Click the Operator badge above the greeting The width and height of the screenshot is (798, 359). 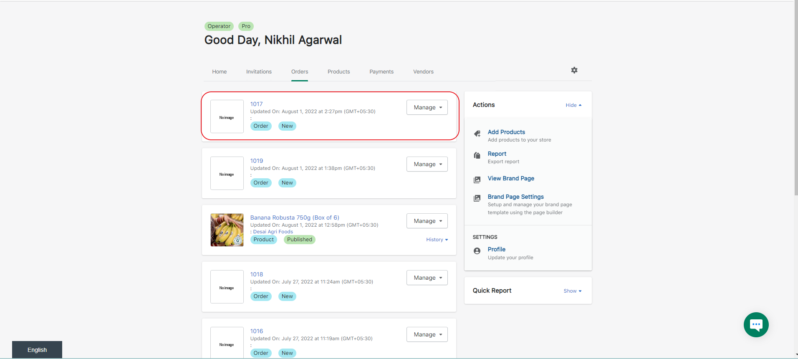tap(219, 26)
